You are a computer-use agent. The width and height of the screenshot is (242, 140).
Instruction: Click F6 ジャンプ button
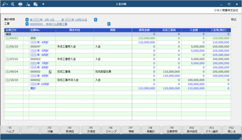click(x=111, y=130)
